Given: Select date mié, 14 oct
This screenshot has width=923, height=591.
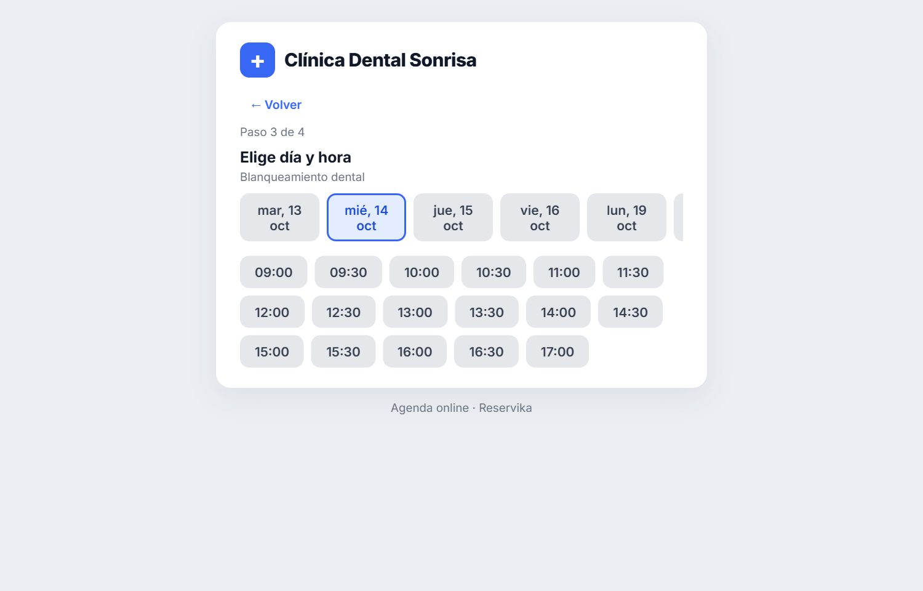Looking at the screenshot, I should [366, 217].
